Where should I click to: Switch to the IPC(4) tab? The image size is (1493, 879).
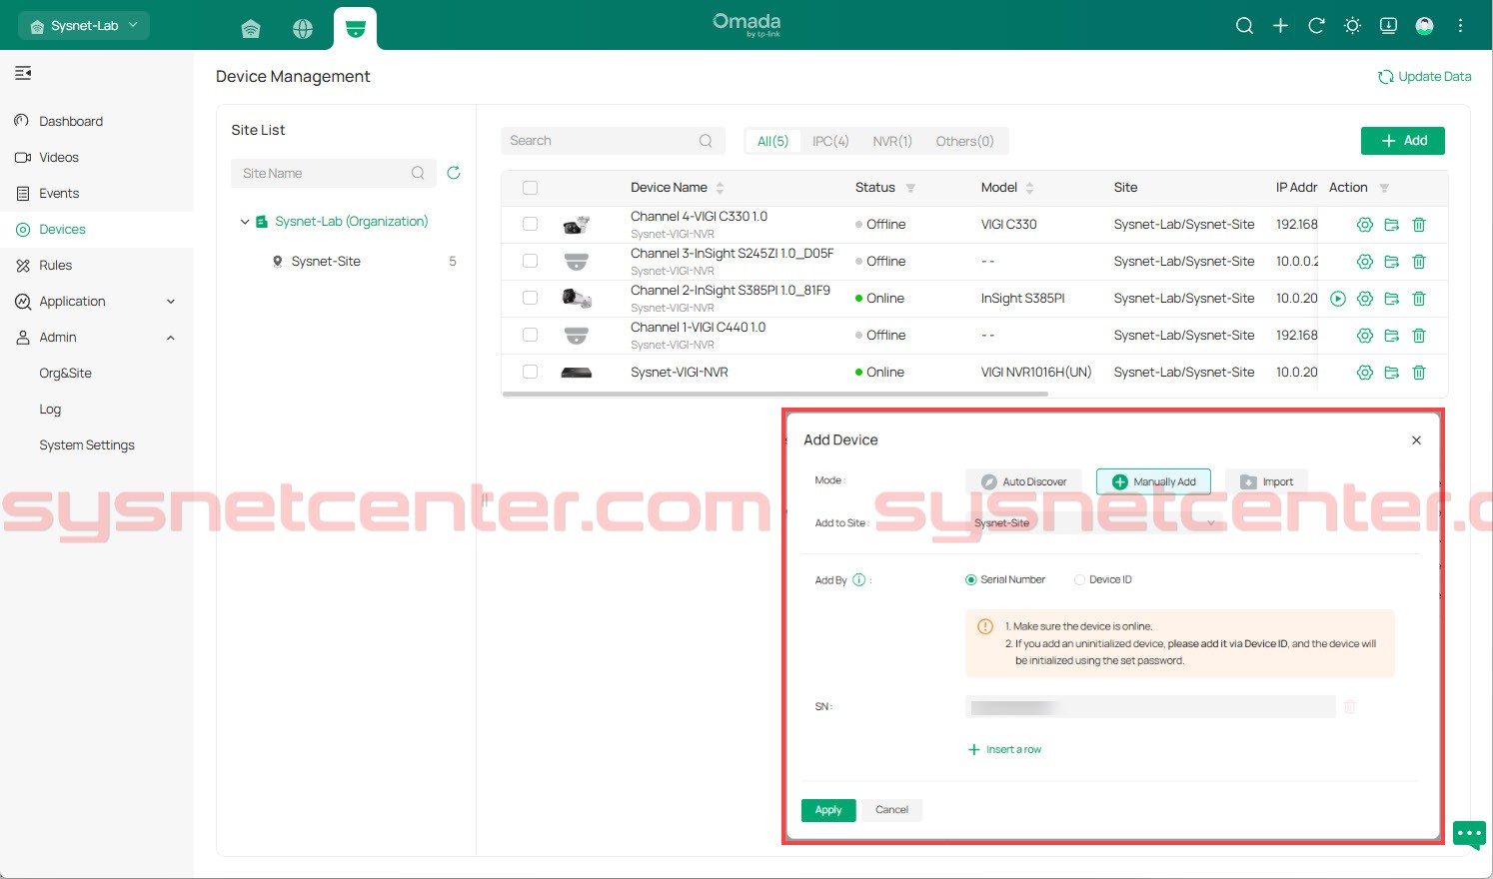tap(830, 141)
